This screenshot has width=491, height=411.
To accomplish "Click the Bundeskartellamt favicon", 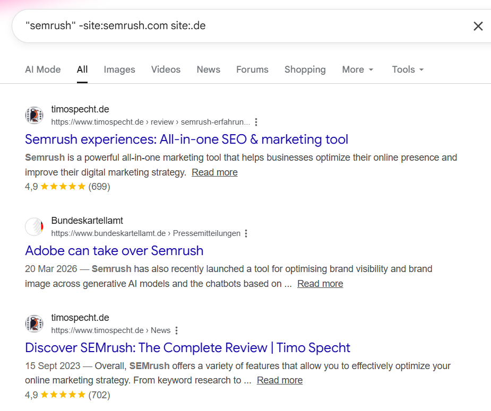I will (x=34, y=226).
